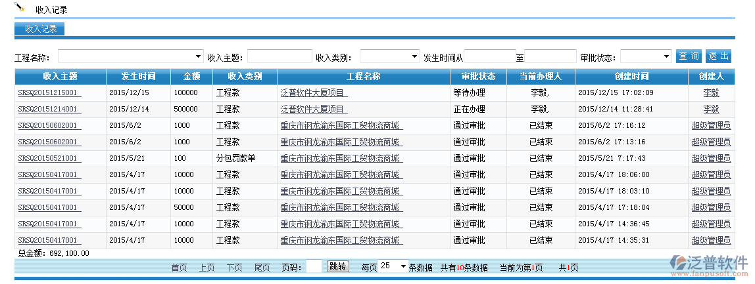Click the pencil icon beside 收入记录 title
Viewport: 755px width, 284px height.
point(20,8)
